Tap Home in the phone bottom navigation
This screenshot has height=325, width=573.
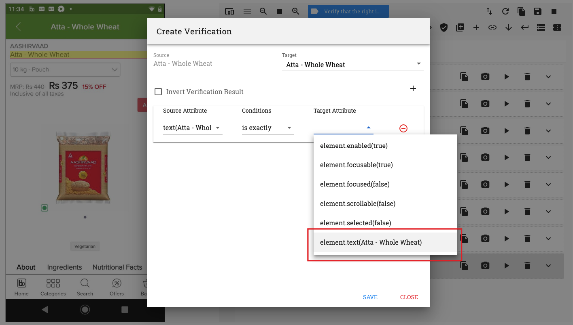pos(21,287)
